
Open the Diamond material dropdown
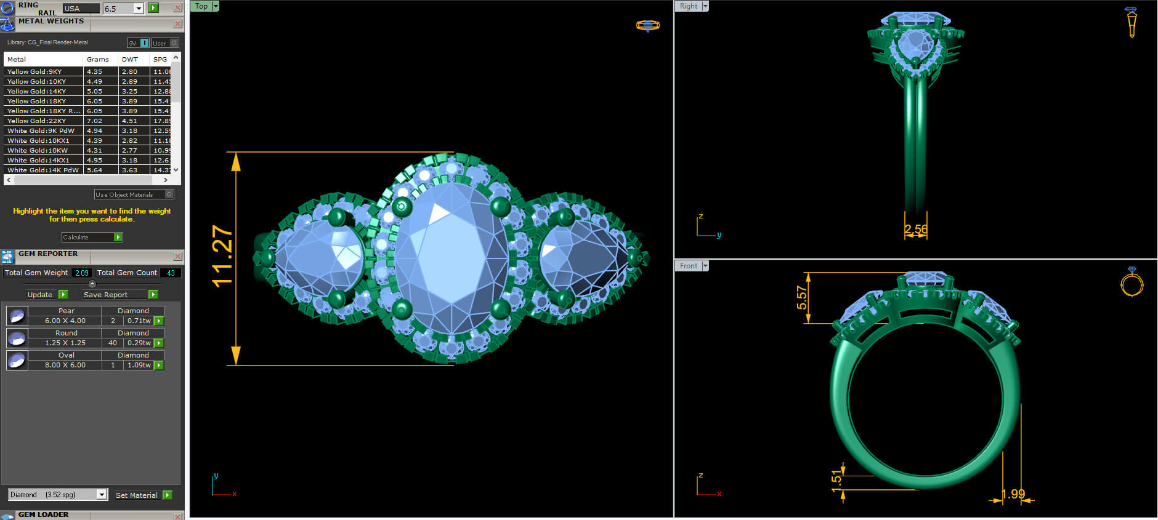point(102,495)
